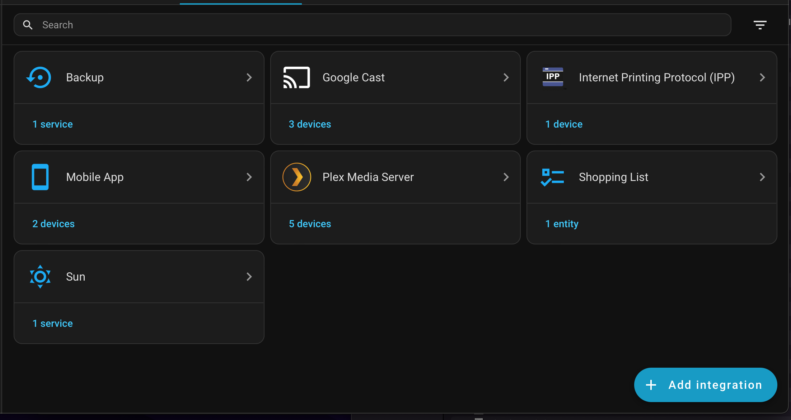Viewport: 791px width, 420px height.
Task: Click the Sun integration icon
Action: [40, 277]
